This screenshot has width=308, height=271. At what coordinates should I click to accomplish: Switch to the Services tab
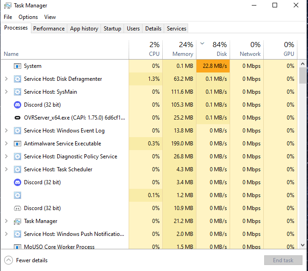(177, 29)
